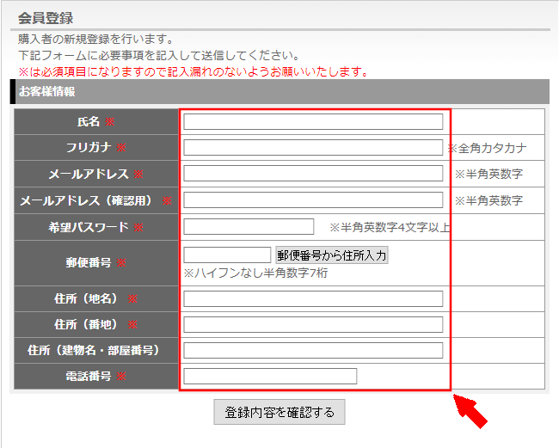Click the 電話番号 label cell
559x448 pixels.
tap(96, 377)
